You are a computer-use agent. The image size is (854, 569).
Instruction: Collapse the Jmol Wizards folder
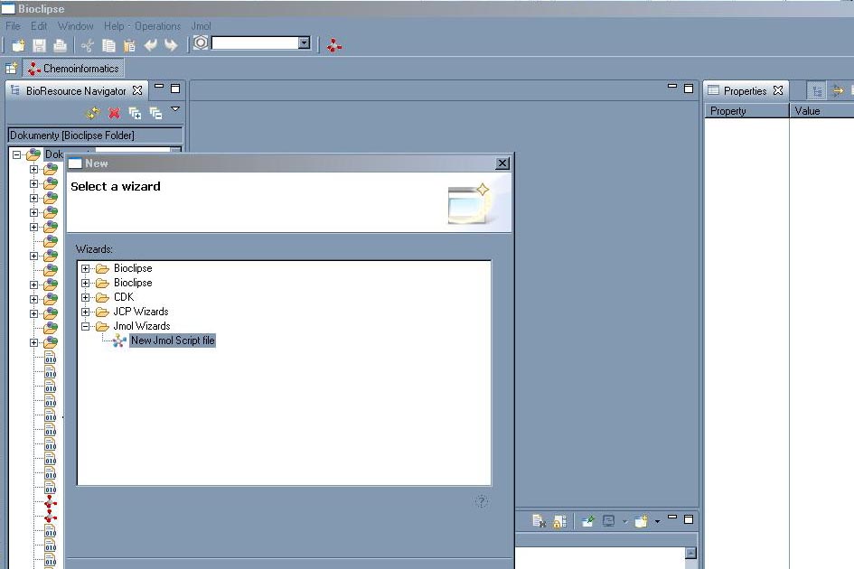(86, 326)
